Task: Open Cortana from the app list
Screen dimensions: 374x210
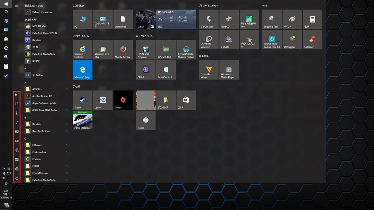Action: click(46, 159)
